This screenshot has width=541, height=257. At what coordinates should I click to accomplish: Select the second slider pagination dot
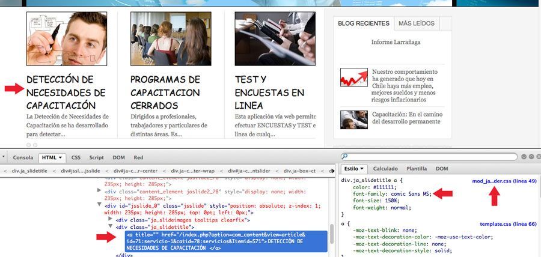[x=35, y=145]
